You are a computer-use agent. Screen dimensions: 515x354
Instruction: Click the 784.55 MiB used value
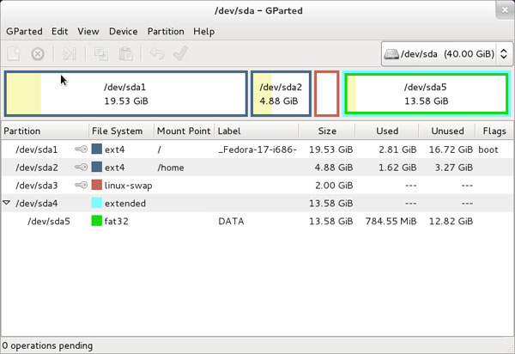[391, 221]
